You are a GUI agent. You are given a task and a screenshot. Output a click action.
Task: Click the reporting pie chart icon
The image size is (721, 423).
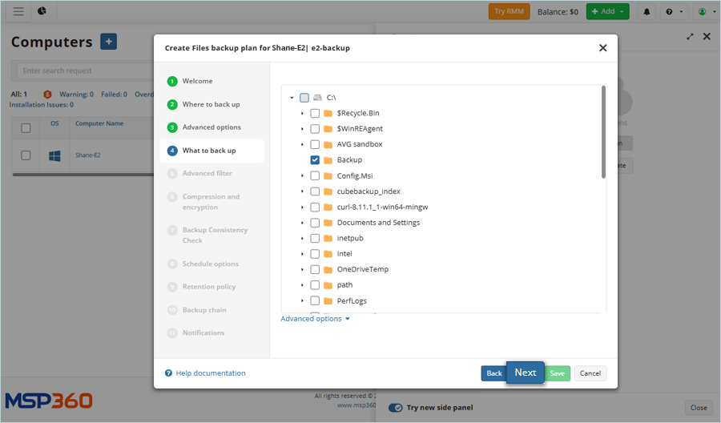click(x=42, y=11)
